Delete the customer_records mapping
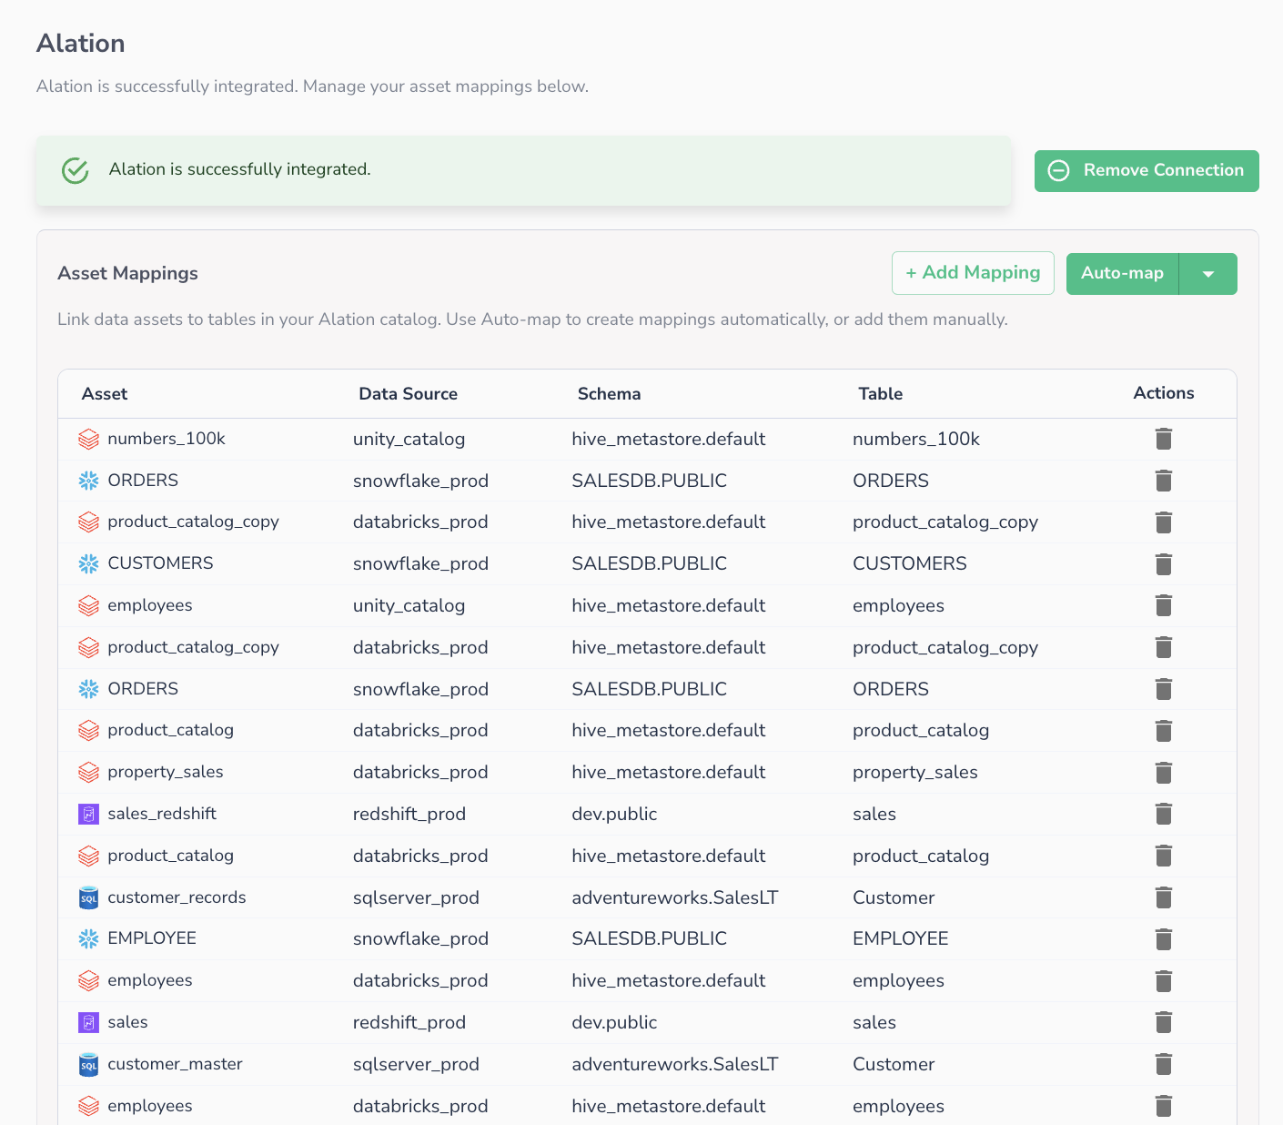Image resolution: width=1283 pixels, height=1125 pixels. tap(1163, 897)
